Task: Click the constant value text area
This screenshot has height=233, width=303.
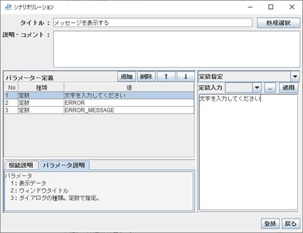Action: 249,152
